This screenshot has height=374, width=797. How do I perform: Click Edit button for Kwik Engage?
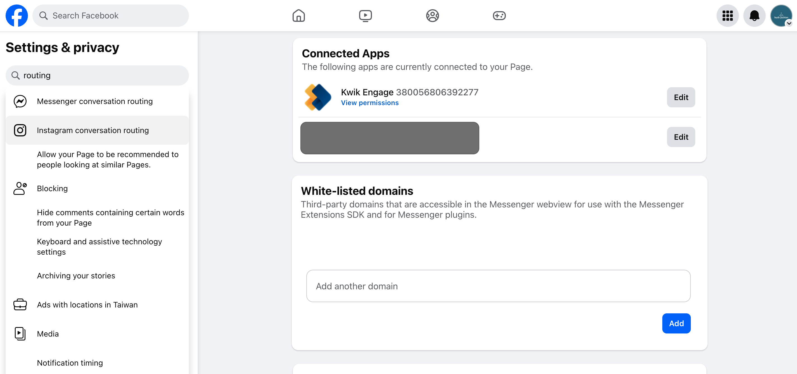pyautogui.click(x=681, y=97)
